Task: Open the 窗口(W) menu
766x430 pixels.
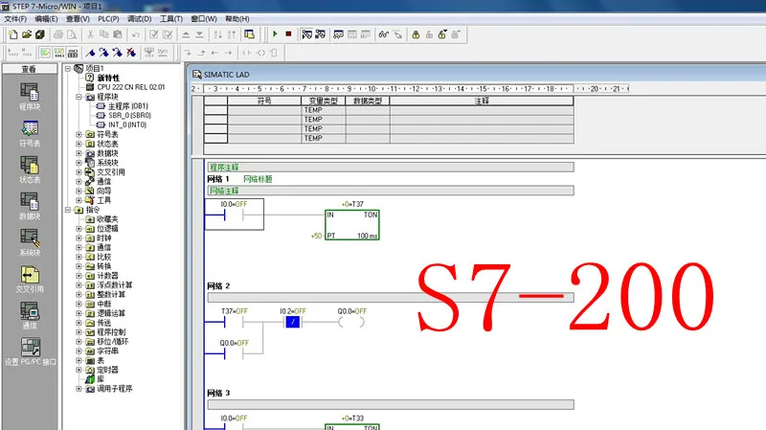Action: [204, 18]
